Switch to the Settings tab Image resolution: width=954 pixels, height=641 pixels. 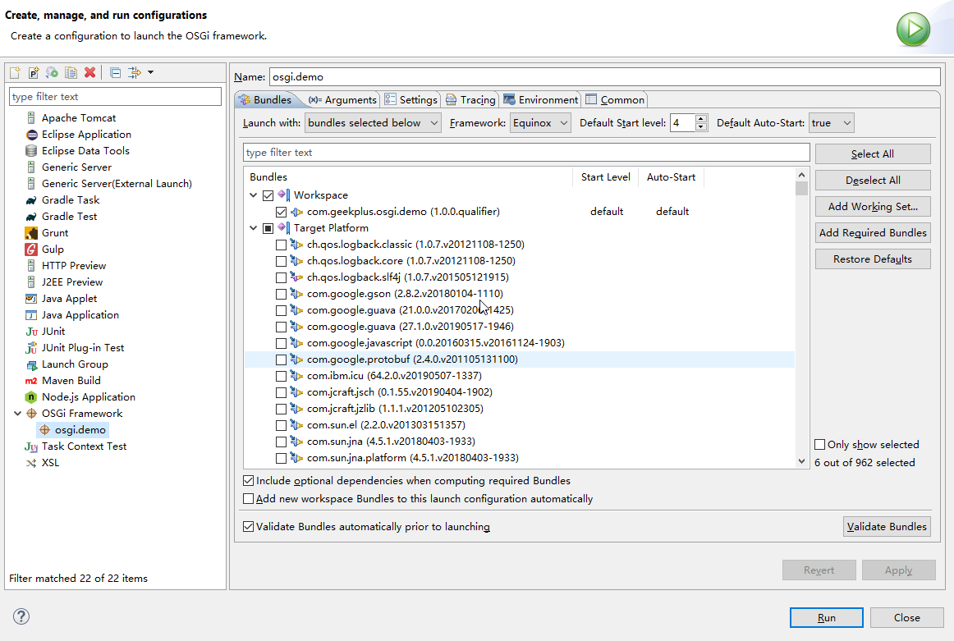[x=411, y=100]
